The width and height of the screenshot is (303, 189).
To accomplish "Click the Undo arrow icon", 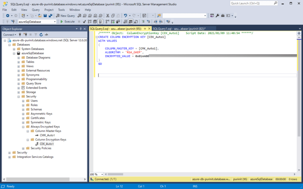I will coord(125,16).
